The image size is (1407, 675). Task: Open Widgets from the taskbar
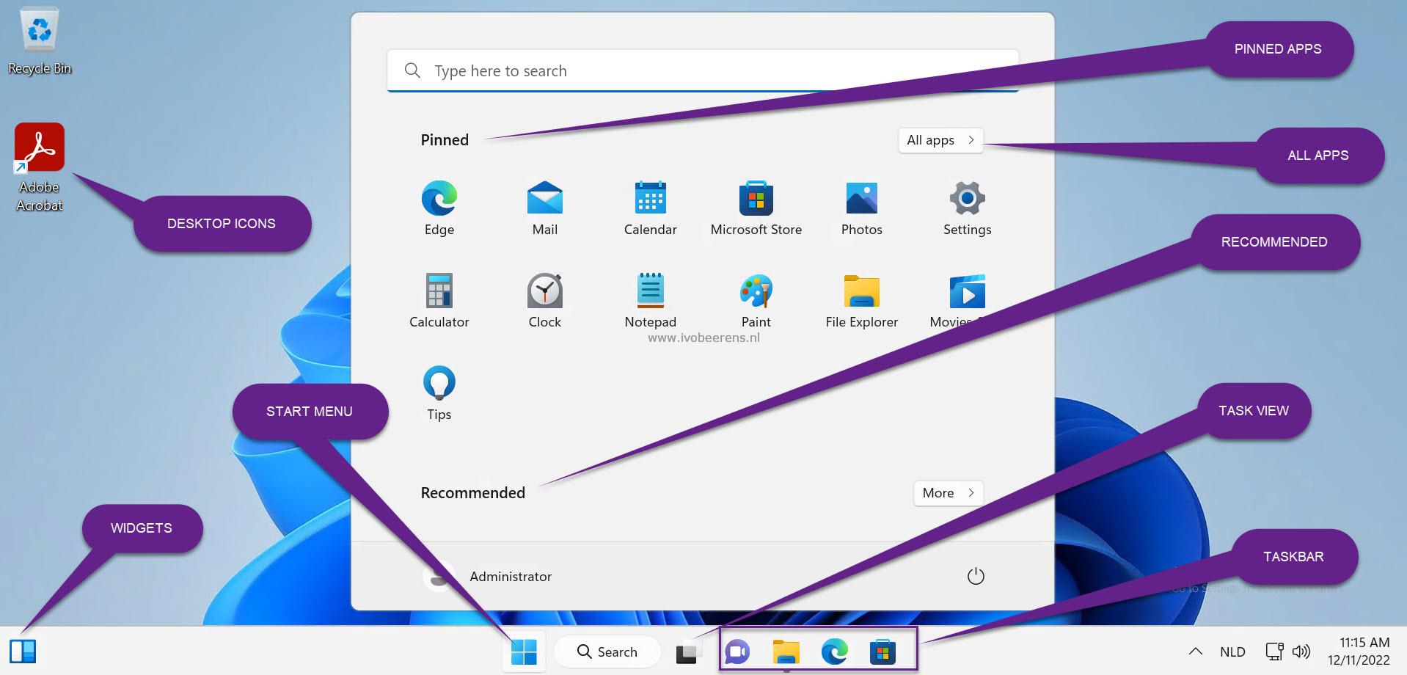click(23, 652)
